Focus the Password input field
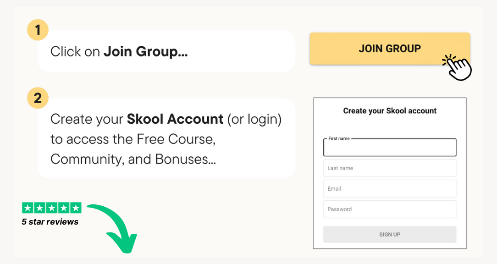The height and width of the screenshot is (264, 497). coord(390,209)
